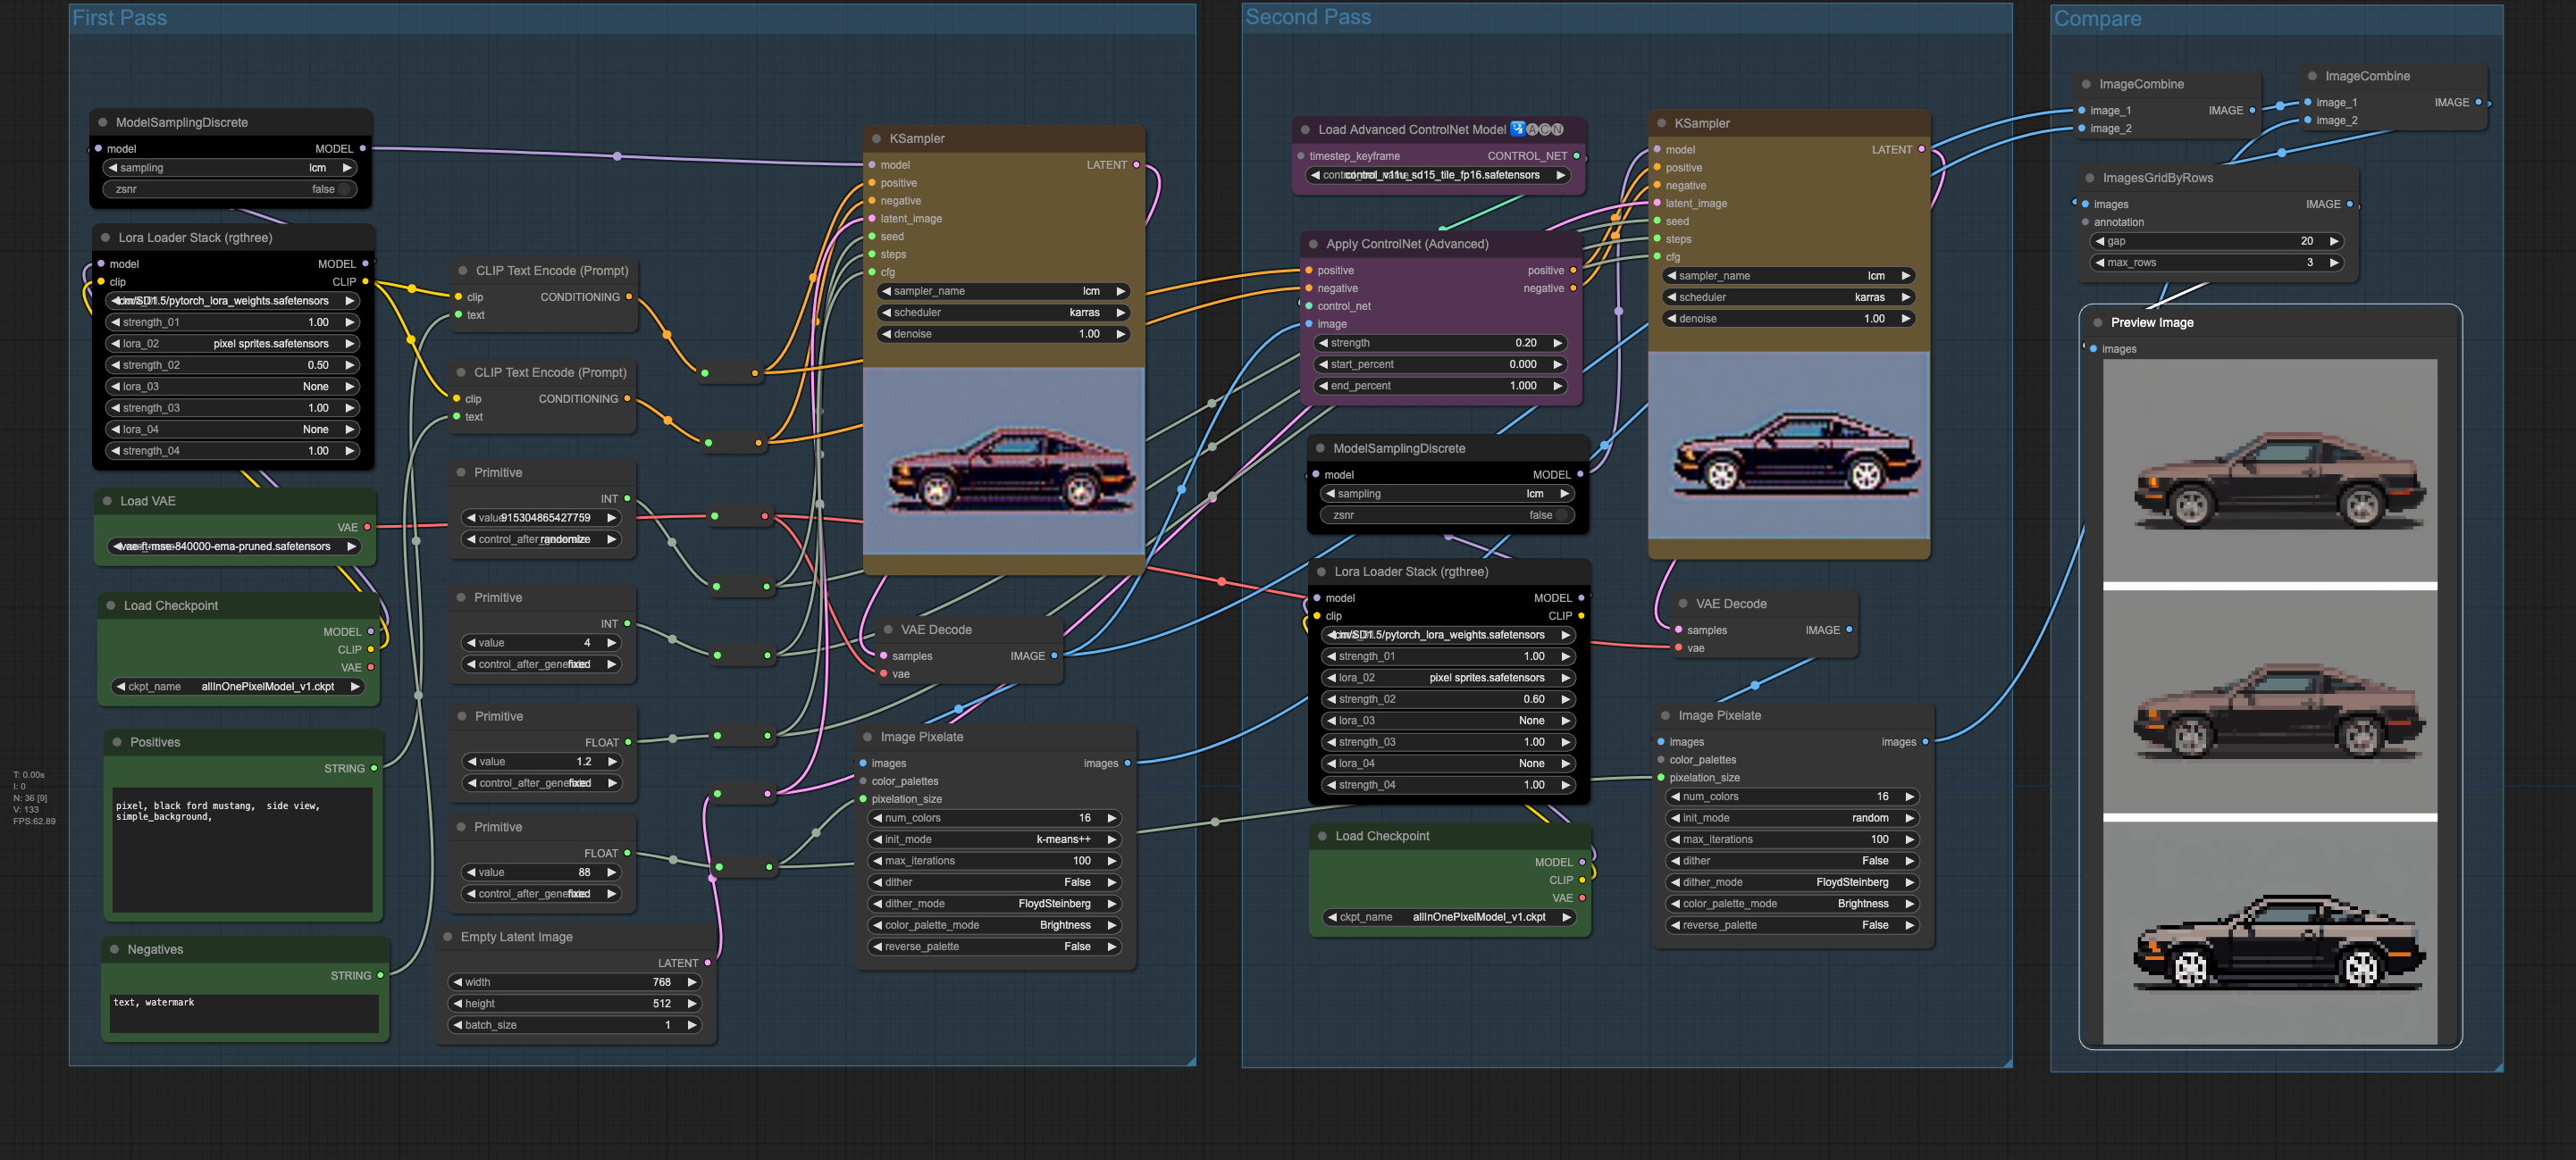Collapse the Load Checkpoint node in Second Pass
This screenshot has height=1160, width=2576.
tap(1322, 836)
